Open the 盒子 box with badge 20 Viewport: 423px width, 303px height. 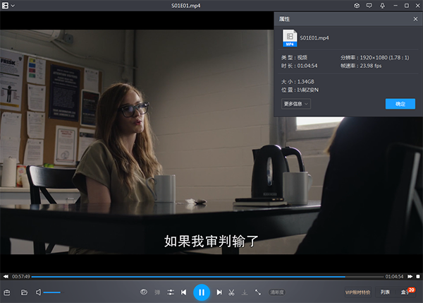click(x=407, y=292)
